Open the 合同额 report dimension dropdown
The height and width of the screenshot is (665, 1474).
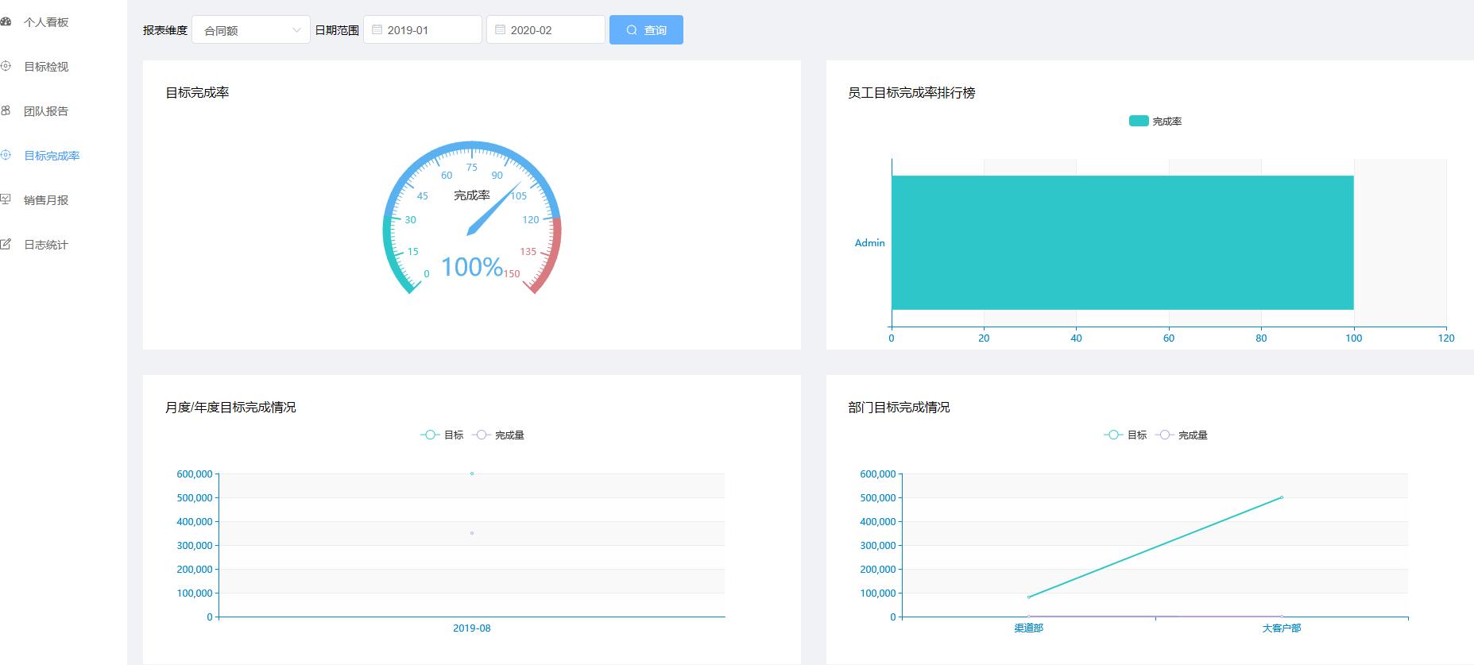coord(251,30)
